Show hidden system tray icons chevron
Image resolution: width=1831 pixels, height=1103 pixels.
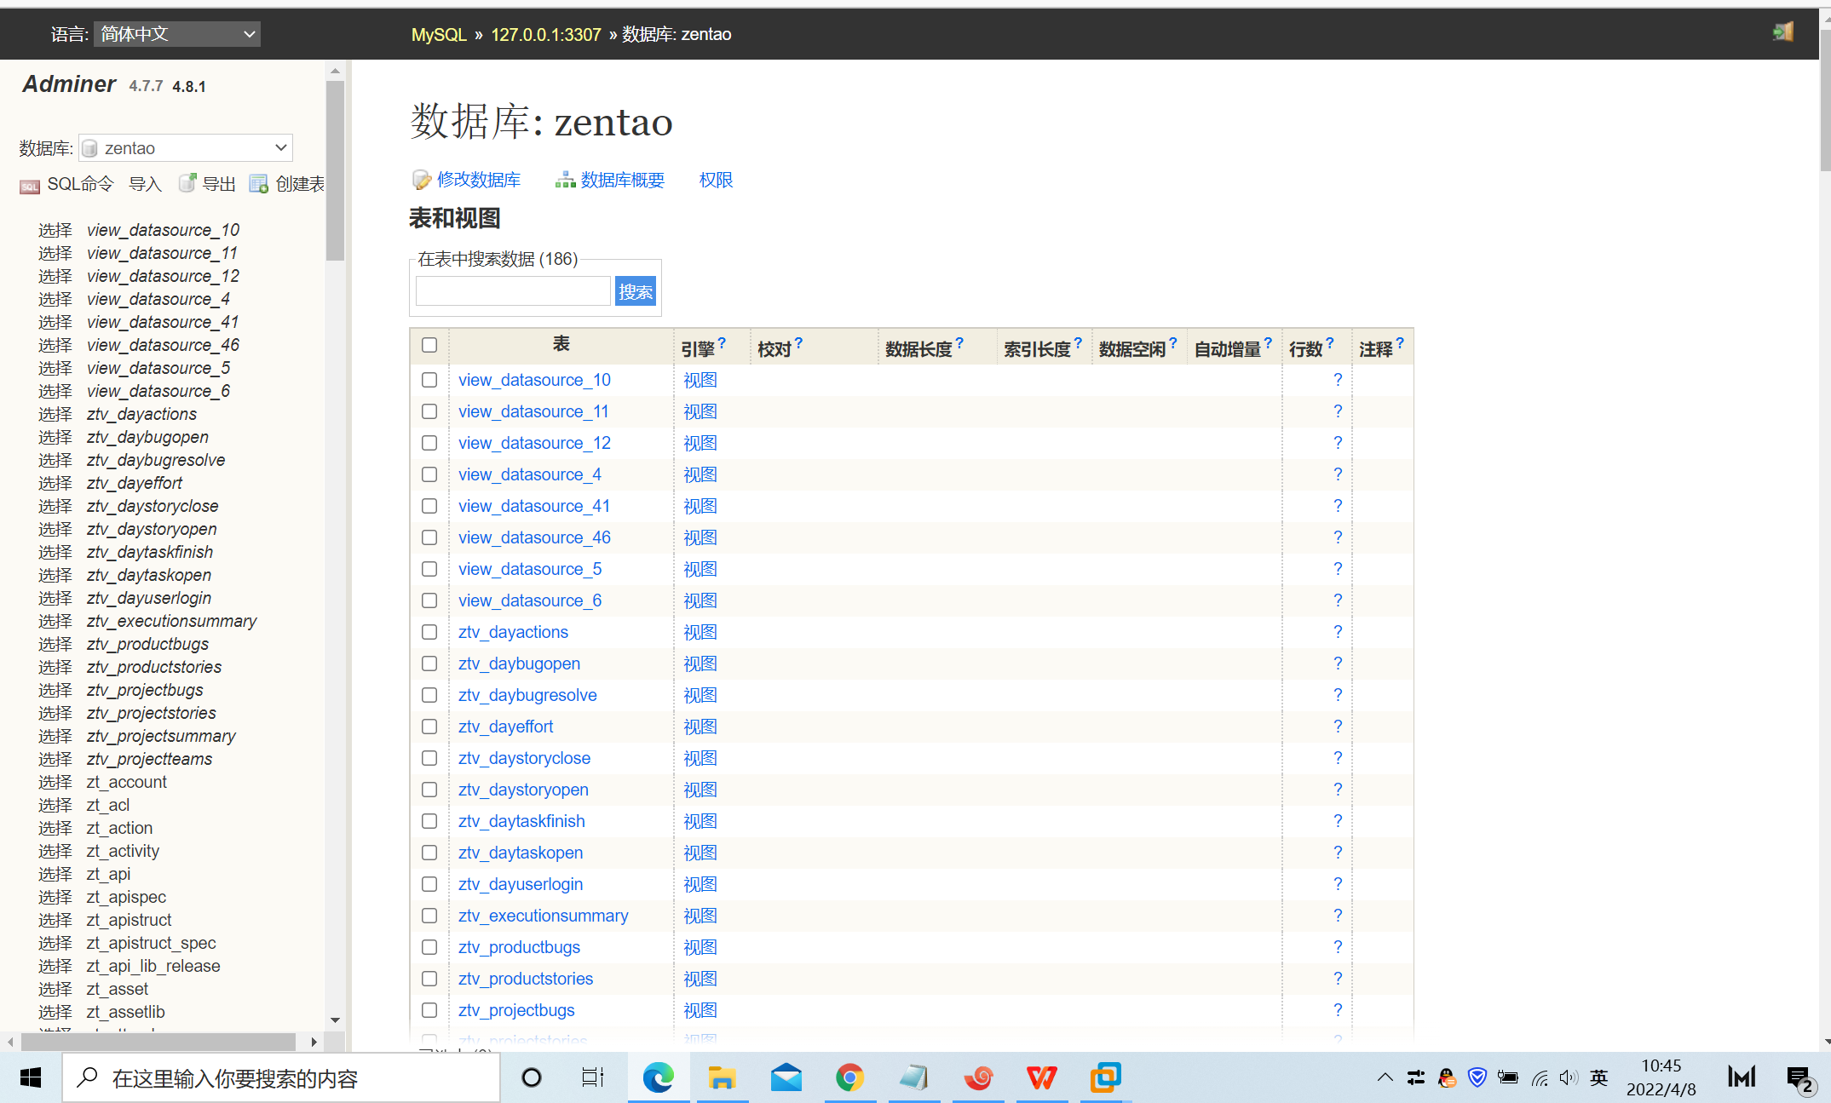point(1385,1077)
